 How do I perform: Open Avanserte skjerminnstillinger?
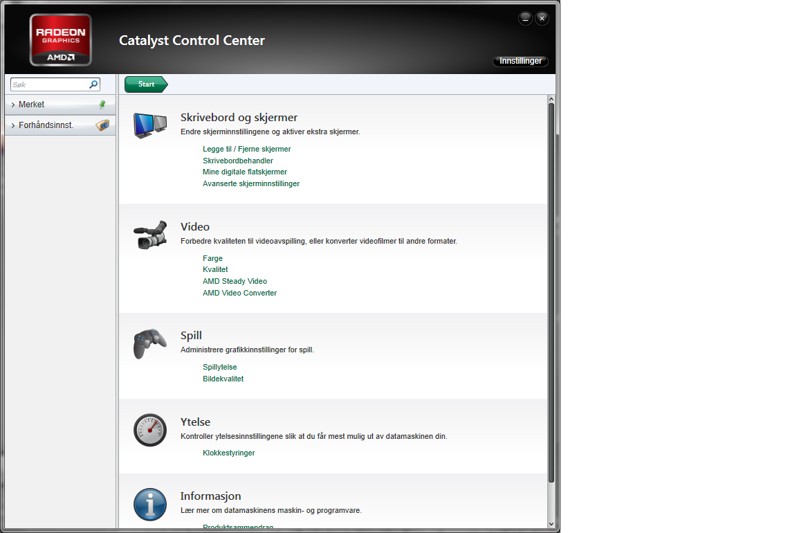click(251, 183)
